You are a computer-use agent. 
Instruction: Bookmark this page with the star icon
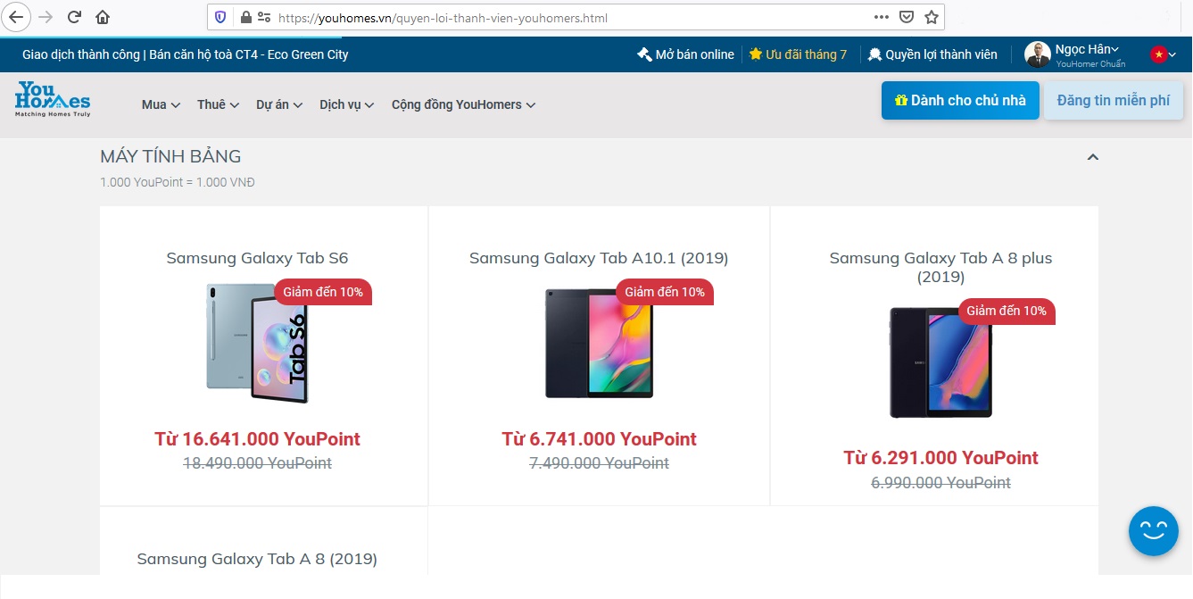pos(930,17)
